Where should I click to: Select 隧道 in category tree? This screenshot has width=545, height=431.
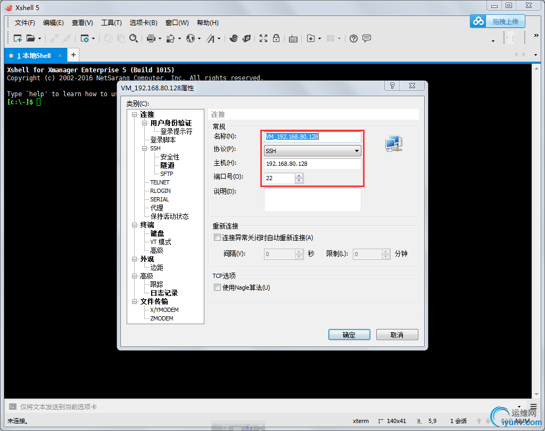click(x=167, y=165)
